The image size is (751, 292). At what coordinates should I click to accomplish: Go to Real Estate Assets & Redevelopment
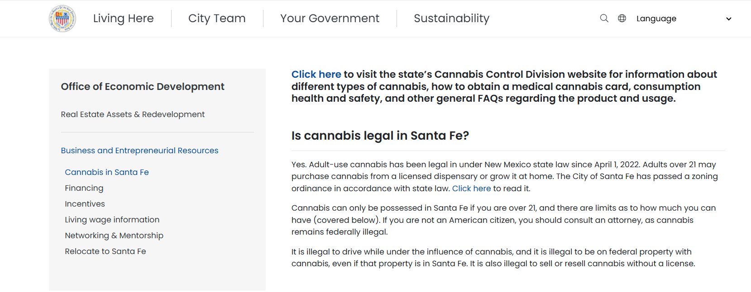pos(133,114)
